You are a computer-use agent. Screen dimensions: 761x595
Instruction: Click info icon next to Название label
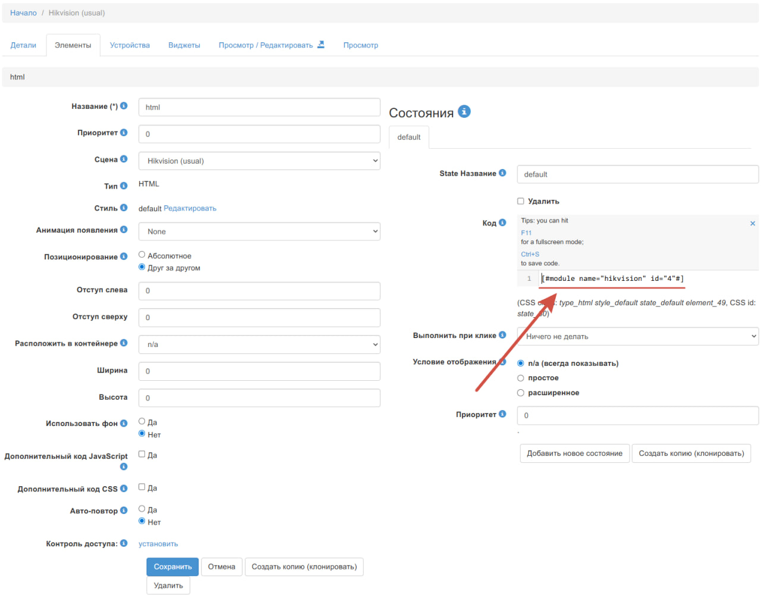coord(124,106)
